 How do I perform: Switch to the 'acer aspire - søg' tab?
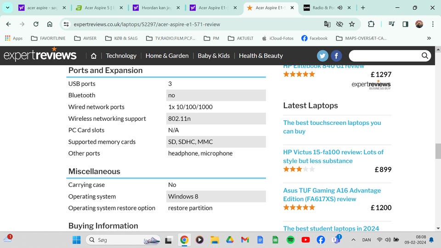pos(42,8)
